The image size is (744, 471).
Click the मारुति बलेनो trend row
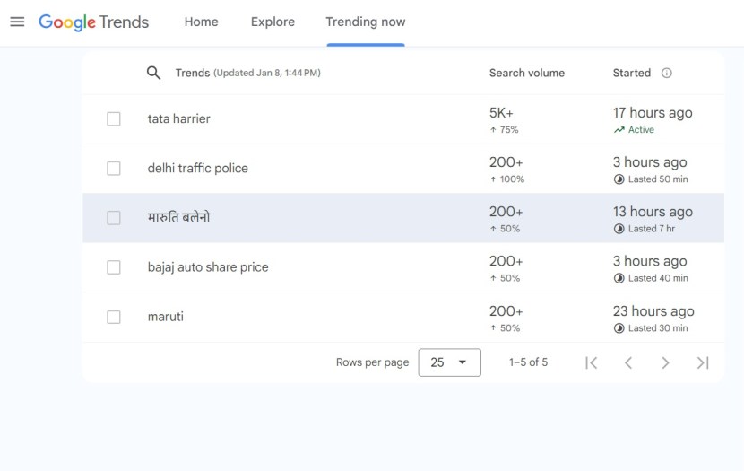tap(179, 218)
